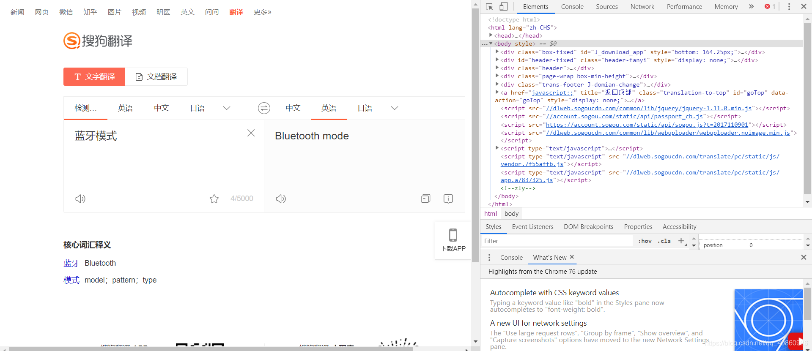The width and height of the screenshot is (812, 351).
Task: Click the 蓝牙 vocabulary link
Action: coord(71,263)
